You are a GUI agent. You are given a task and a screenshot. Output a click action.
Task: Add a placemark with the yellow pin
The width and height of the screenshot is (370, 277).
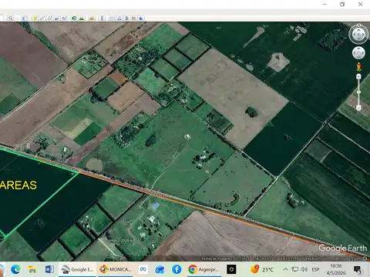tap(35, 18)
